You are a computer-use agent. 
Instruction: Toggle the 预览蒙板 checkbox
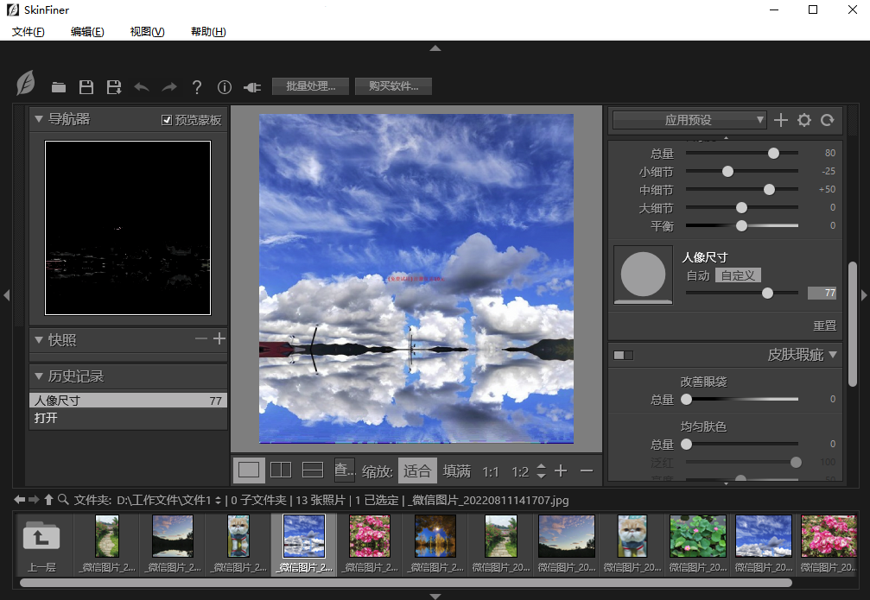coord(168,120)
